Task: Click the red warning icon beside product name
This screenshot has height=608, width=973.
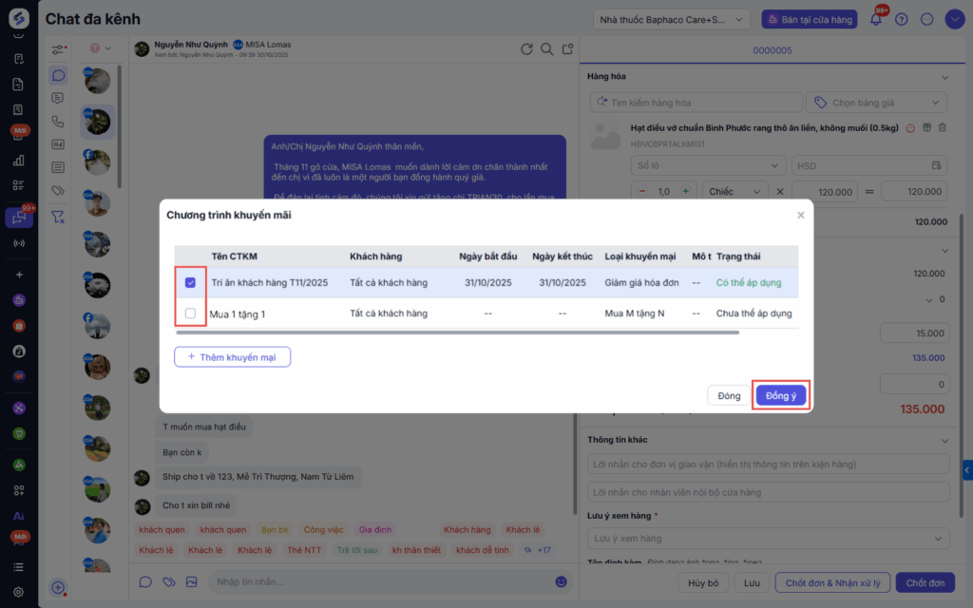Action: pos(910,128)
